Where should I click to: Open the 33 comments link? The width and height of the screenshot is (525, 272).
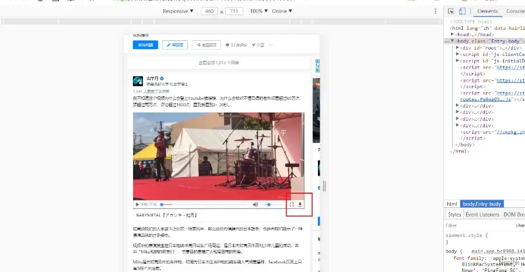[236, 45]
